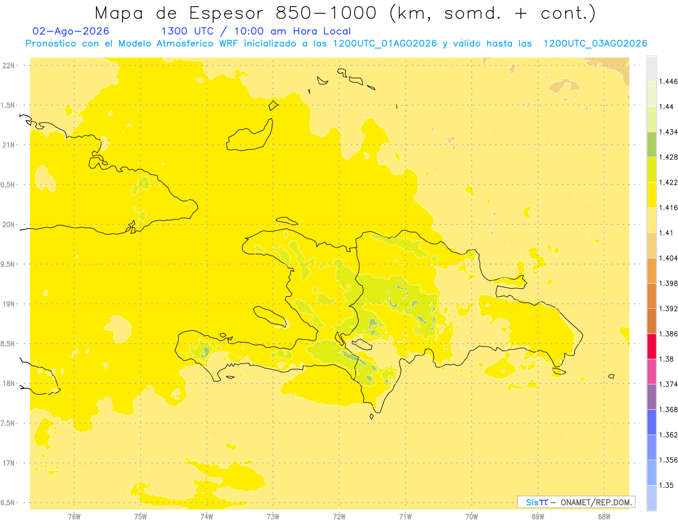The height and width of the screenshot is (524, 678).
Task: Click the 'Pronóstico con el Modelo Atmosférico WRF' description line
Action: [336, 44]
